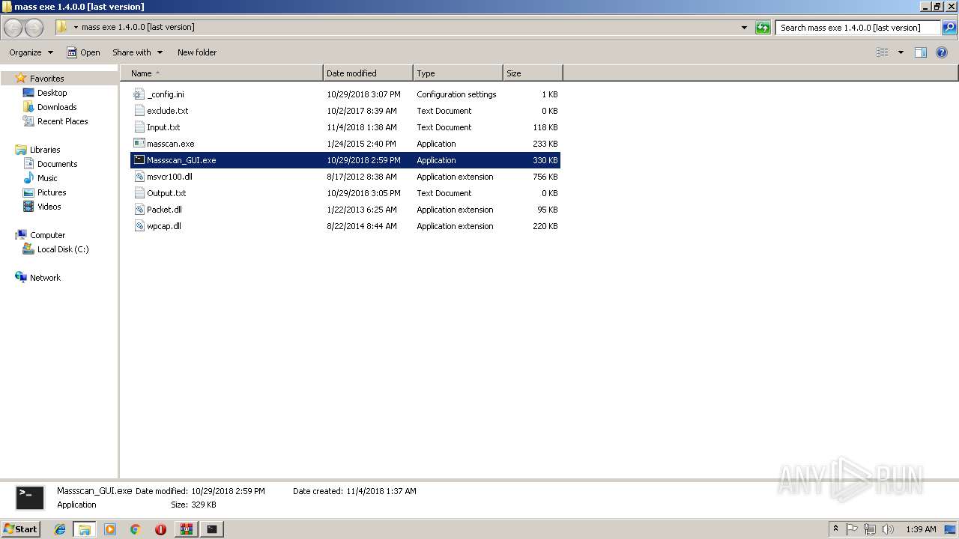959x539 pixels.
Task: Open the Videos library
Action: pyautogui.click(x=49, y=207)
